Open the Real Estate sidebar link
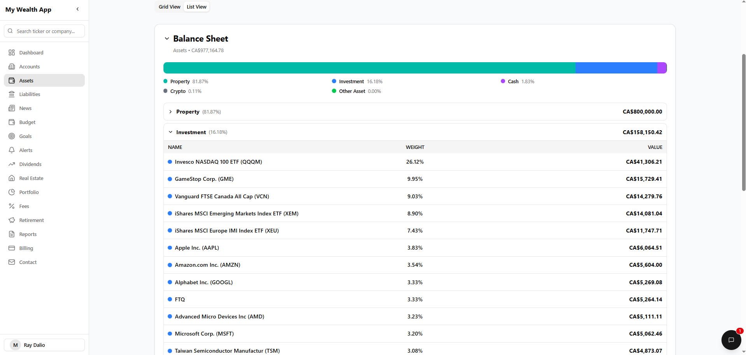746x355 pixels. 44,178
